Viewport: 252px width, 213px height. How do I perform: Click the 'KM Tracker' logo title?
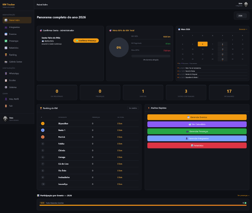click(9, 4)
